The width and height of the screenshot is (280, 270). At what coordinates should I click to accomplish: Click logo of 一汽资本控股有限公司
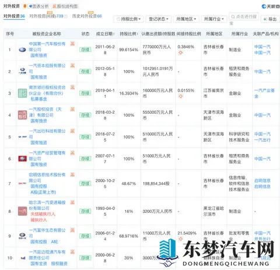[x=22, y=72]
